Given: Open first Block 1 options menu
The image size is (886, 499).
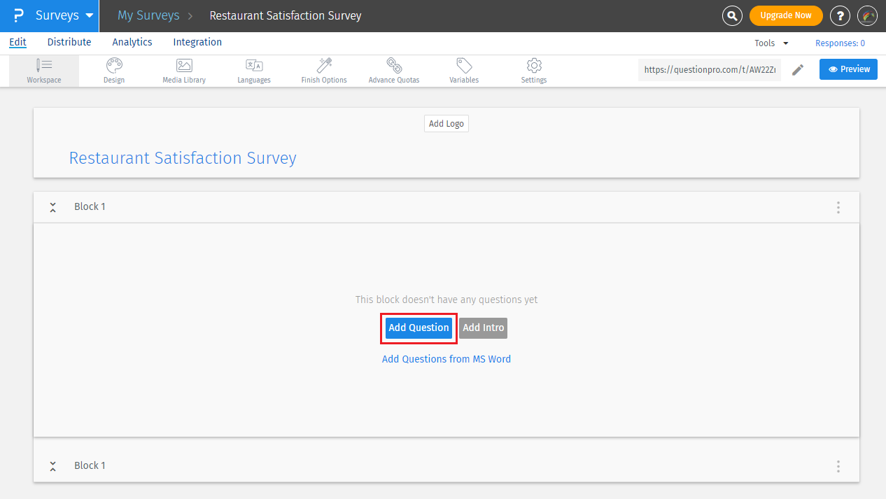Looking at the screenshot, I should pos(838,207).
